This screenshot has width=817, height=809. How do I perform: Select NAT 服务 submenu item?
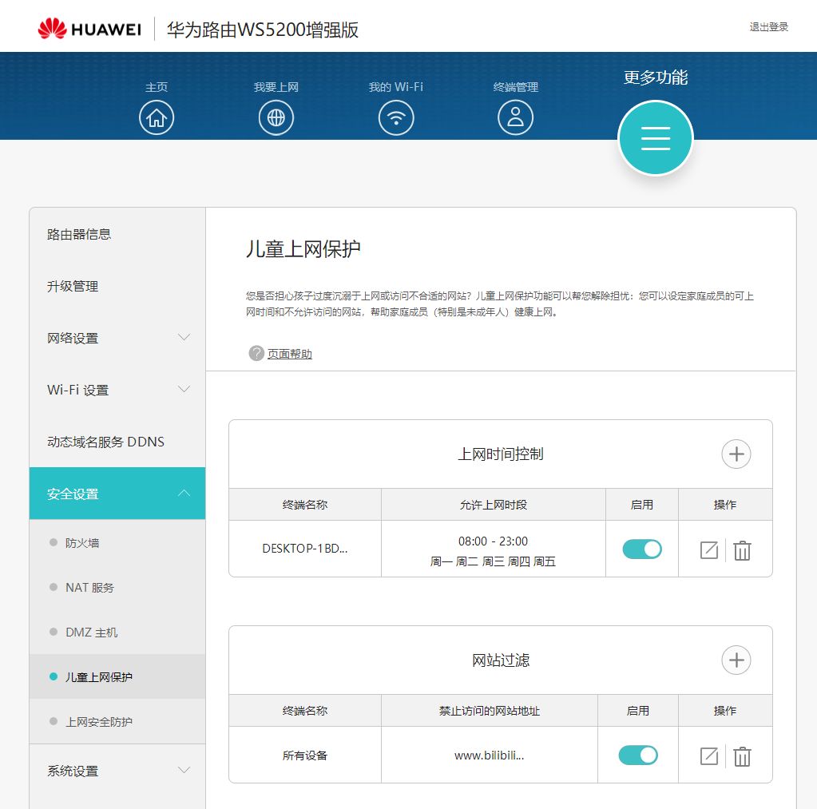(117, 588)
